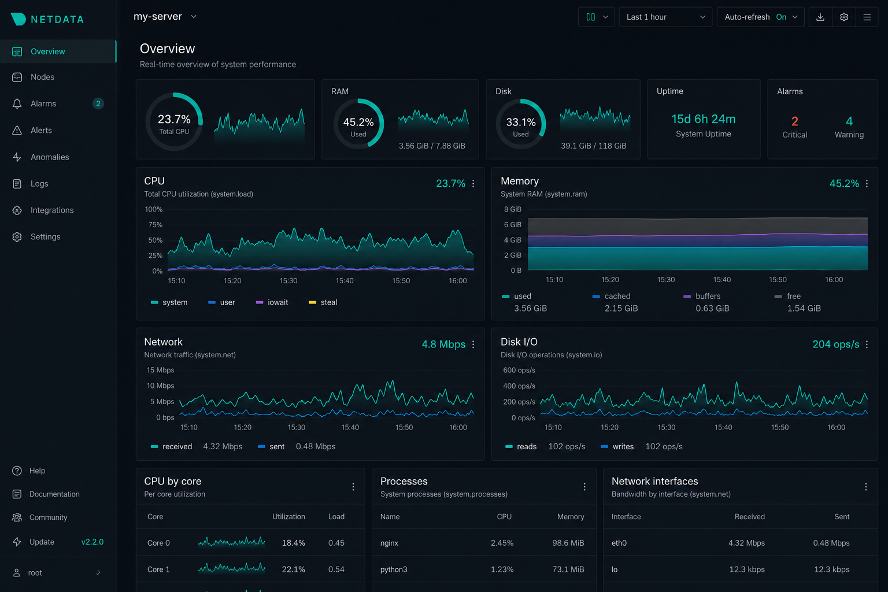Image resolution: width=888 pixels, height=592 pixels.
Task: Click the Update v2.2.0 link
Action: click(x=58, y=542)
